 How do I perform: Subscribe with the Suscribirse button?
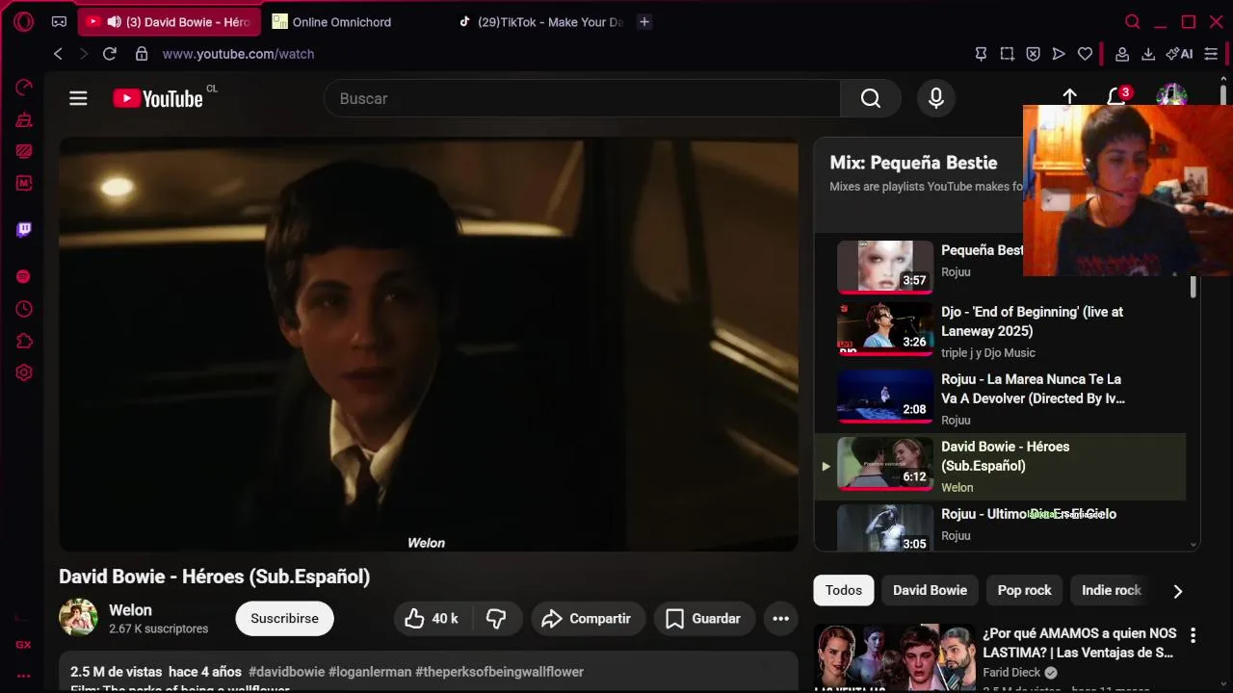click(x=284, y=618)
